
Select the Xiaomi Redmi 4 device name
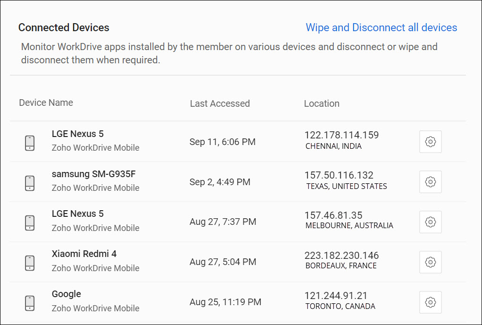coord(84,254)
